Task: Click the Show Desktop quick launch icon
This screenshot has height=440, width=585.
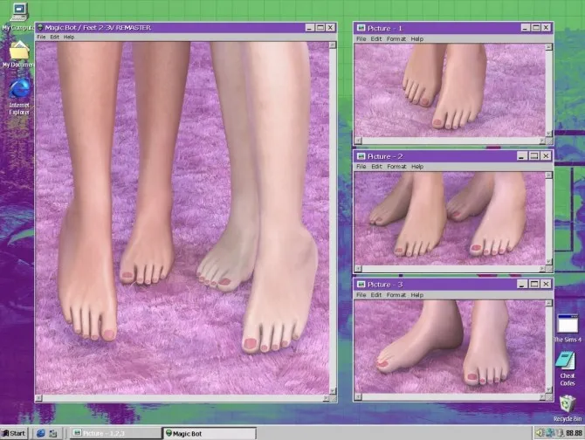Action: (x=53, y=434)
